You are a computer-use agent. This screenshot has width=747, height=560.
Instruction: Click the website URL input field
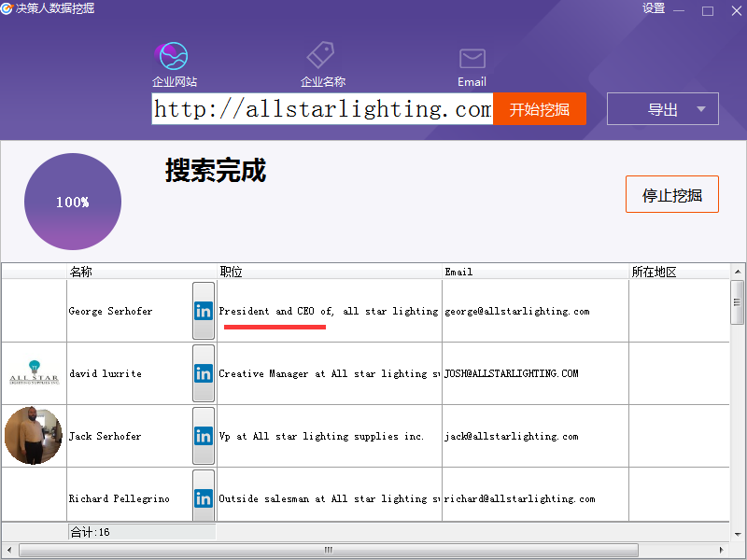[322, 109]
